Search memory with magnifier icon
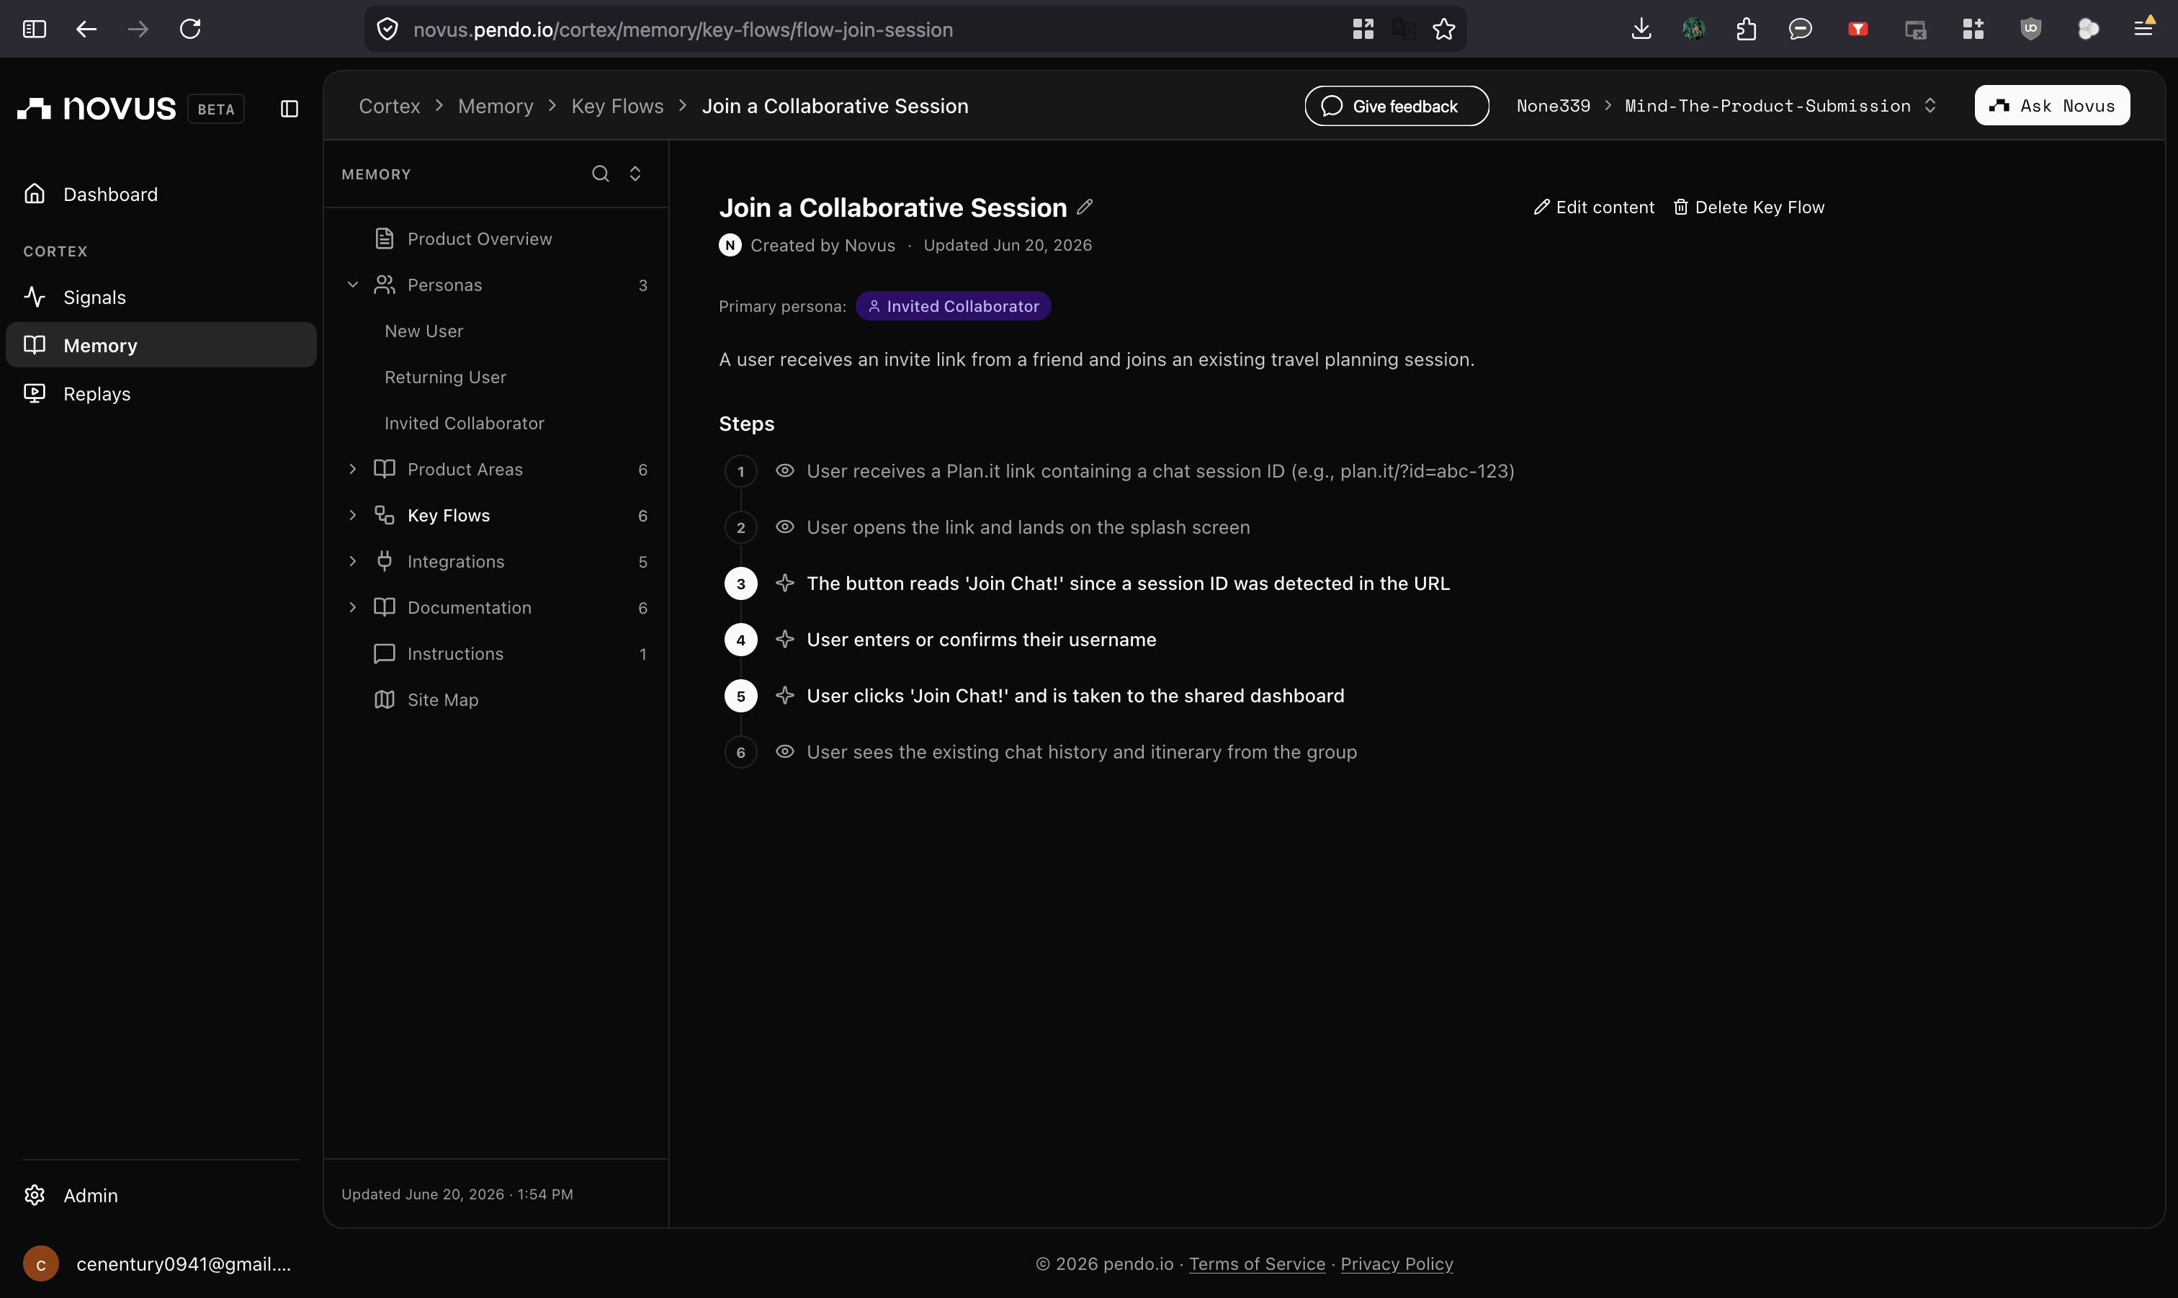Image resolution: width=2178 pixels, height=1298 pixels. (600, 173)
